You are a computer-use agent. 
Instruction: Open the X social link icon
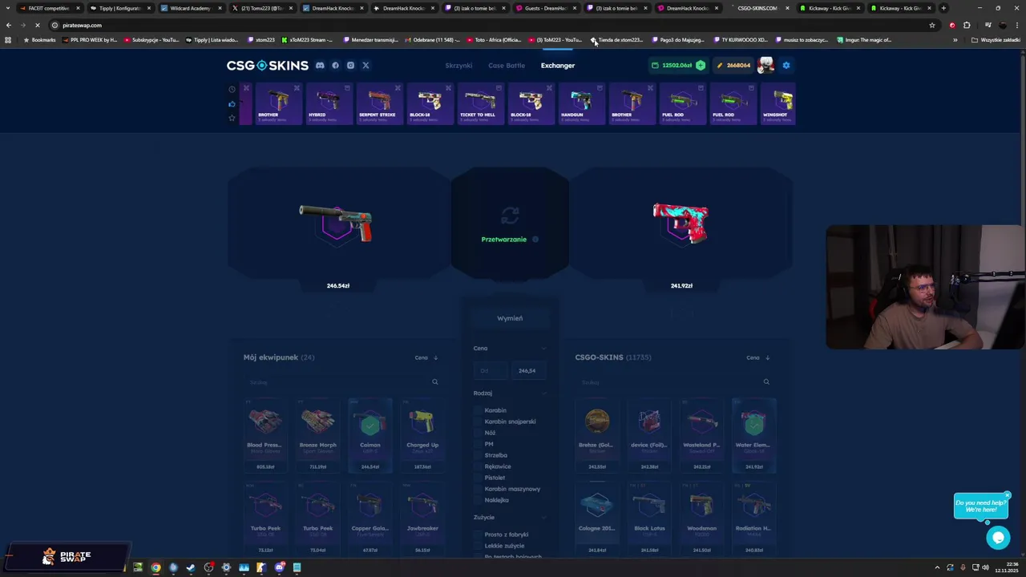[x=366, y=65]
